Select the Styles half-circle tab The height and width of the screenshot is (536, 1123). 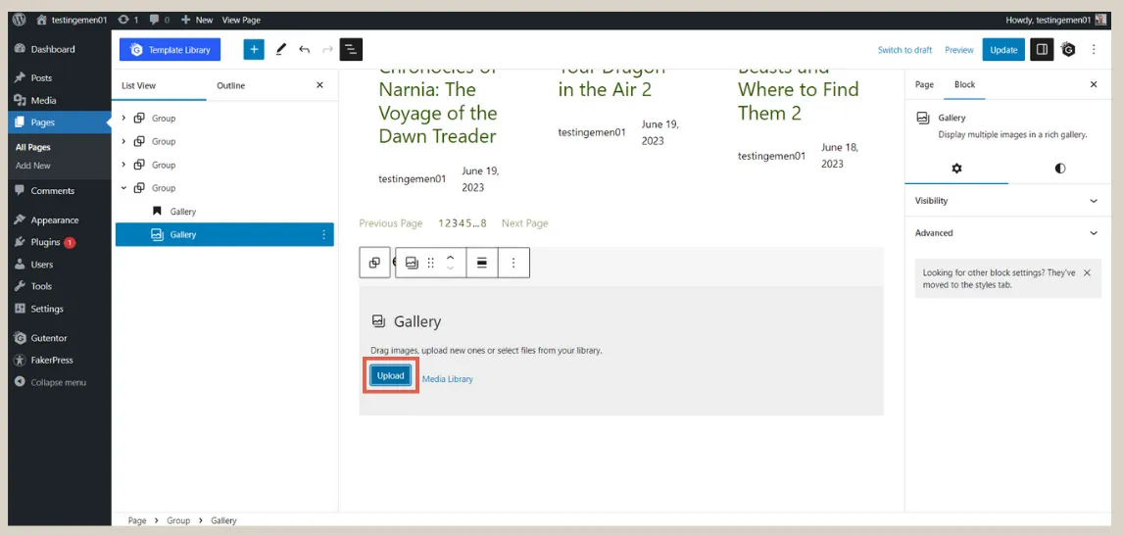1060,169
